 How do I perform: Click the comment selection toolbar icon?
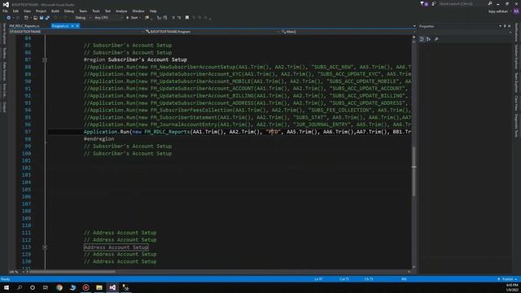160,18
